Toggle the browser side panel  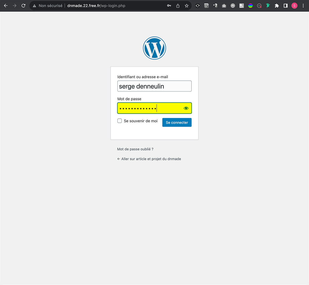286,6
